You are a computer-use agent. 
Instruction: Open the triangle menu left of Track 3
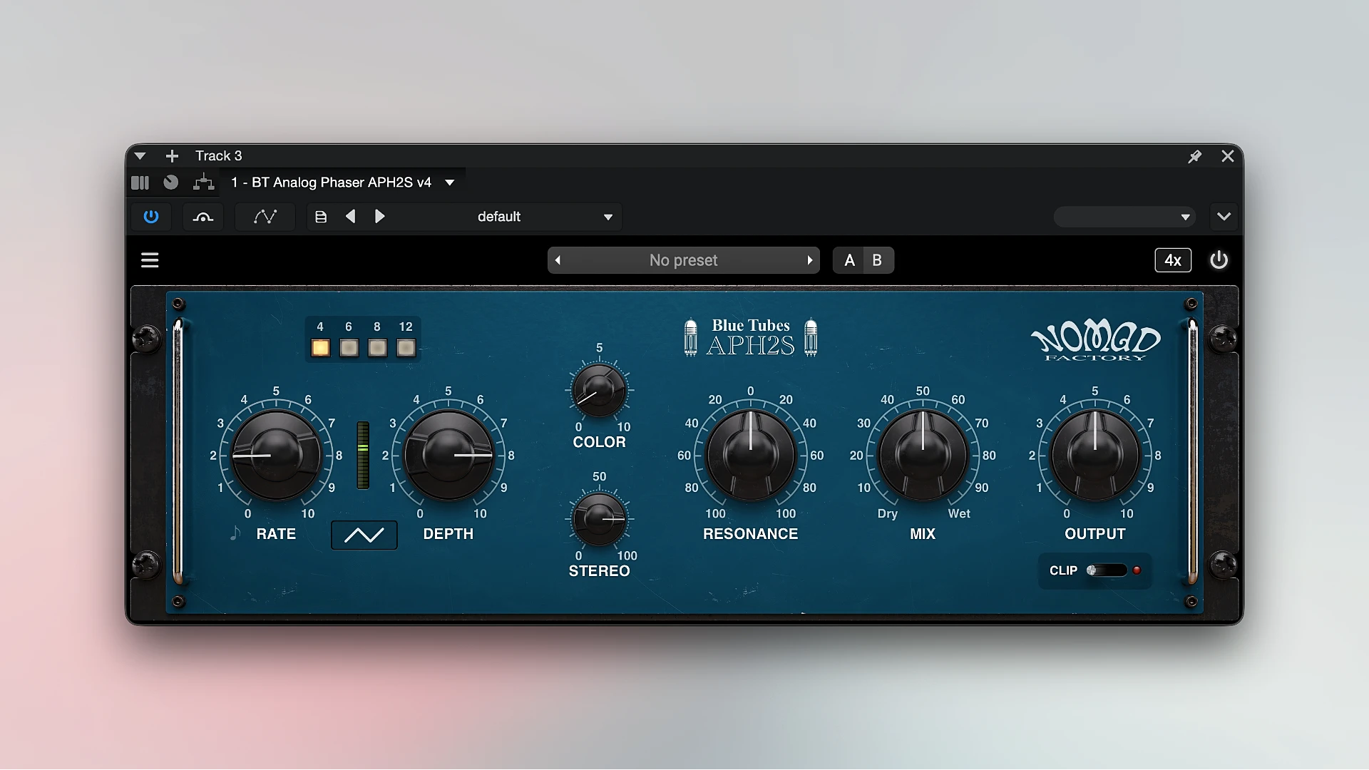click(140, 156)
